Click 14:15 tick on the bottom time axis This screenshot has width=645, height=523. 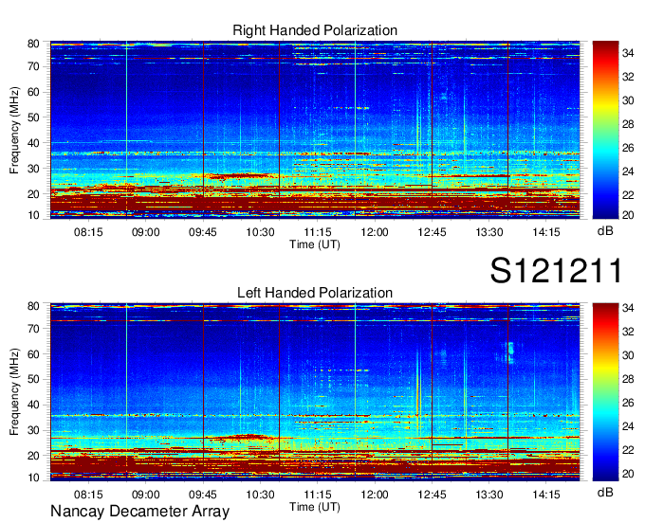546,495
